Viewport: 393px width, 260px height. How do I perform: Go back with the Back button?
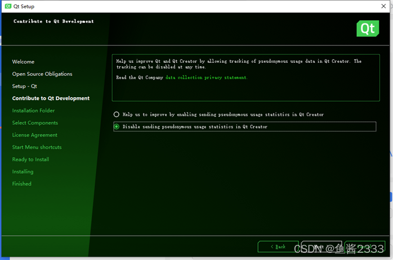coord(278,247)
